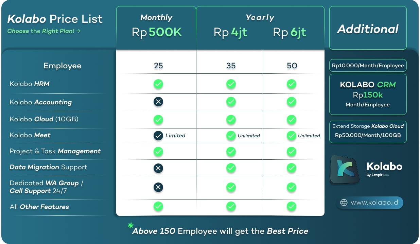The image size is (420, 244).
Task: Click the green asterisk before Above 150
Action: [130, 226]
